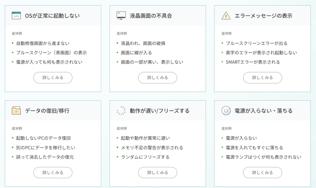Open 詳しくみる under OSが正常に起動しない

pyautogui.click(x=53, y=78)
